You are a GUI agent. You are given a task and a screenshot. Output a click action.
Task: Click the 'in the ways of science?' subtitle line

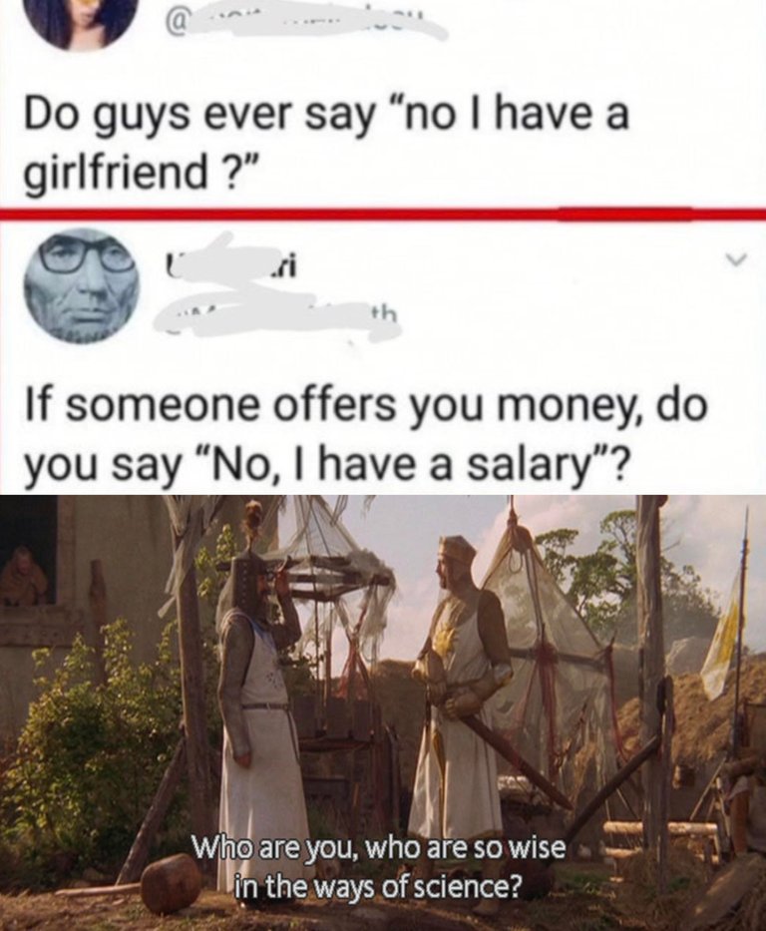click(x=378, y=886)
